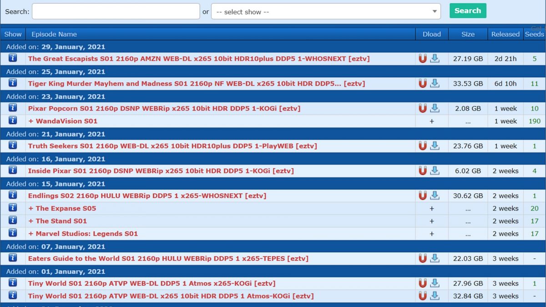Click magnet icon for Truth Seekers S01
The height and width of the screenshot is (307, 546).
point(423,146)
